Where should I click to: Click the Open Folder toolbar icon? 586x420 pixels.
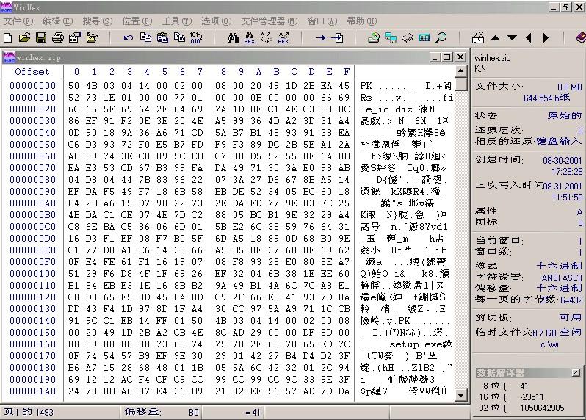92,37
